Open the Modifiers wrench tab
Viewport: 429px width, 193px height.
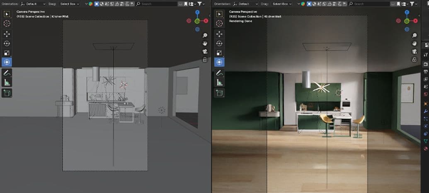tap(426, 111)
